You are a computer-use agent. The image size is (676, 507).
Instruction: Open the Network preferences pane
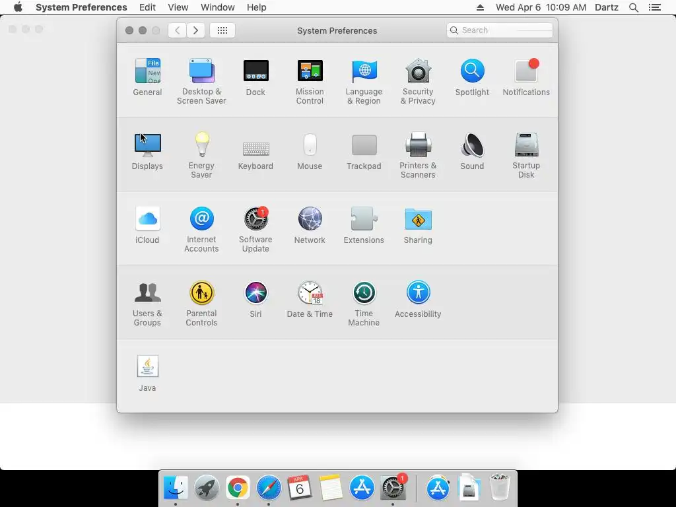310,226
